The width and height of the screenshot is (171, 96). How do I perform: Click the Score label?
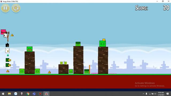[x=141, y=8]
